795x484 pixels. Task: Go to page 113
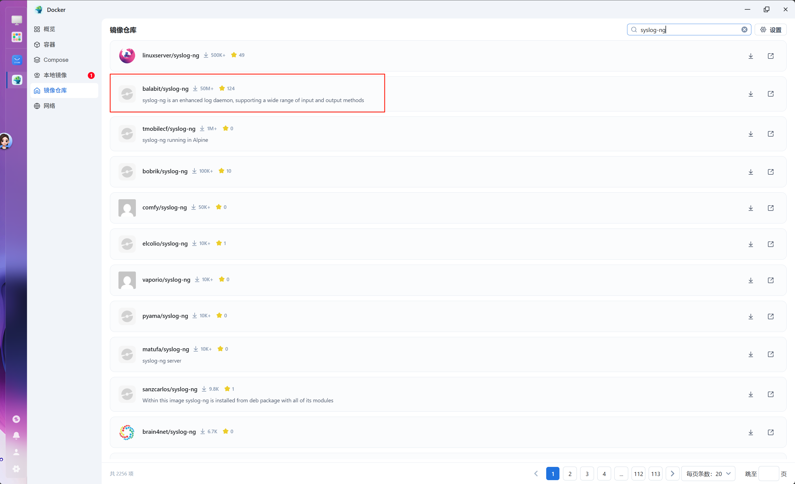pyautogui.click(x=655, y=474)
